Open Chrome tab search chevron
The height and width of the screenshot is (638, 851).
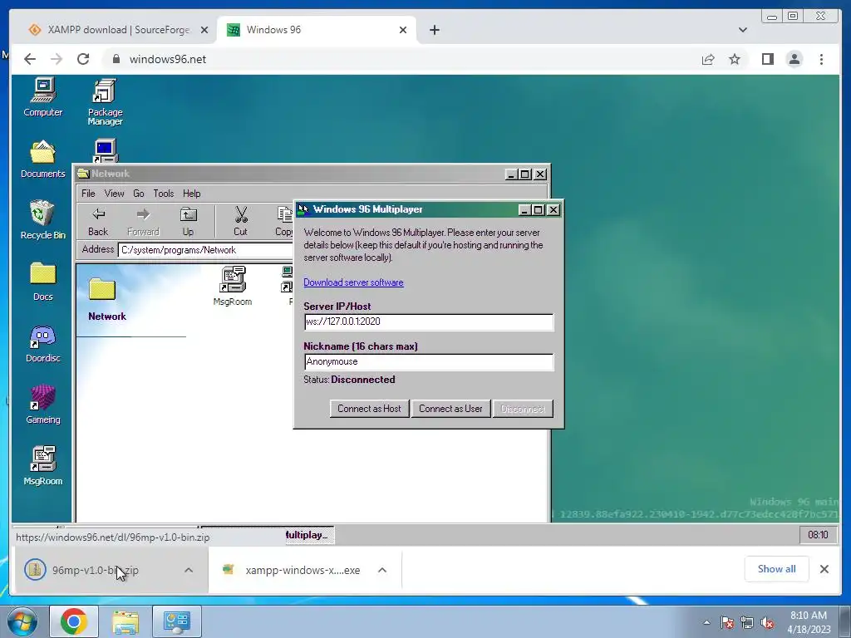[x=742, y=30]
